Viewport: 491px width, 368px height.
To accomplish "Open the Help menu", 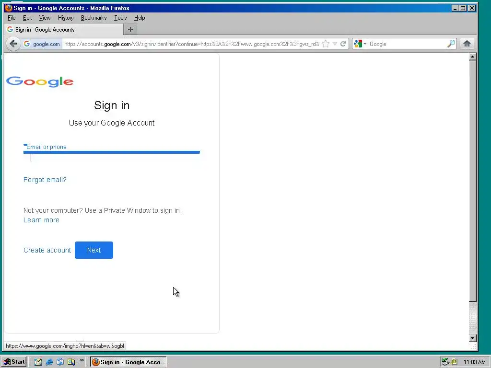I will pyautogui.click(x=140, y=18).
